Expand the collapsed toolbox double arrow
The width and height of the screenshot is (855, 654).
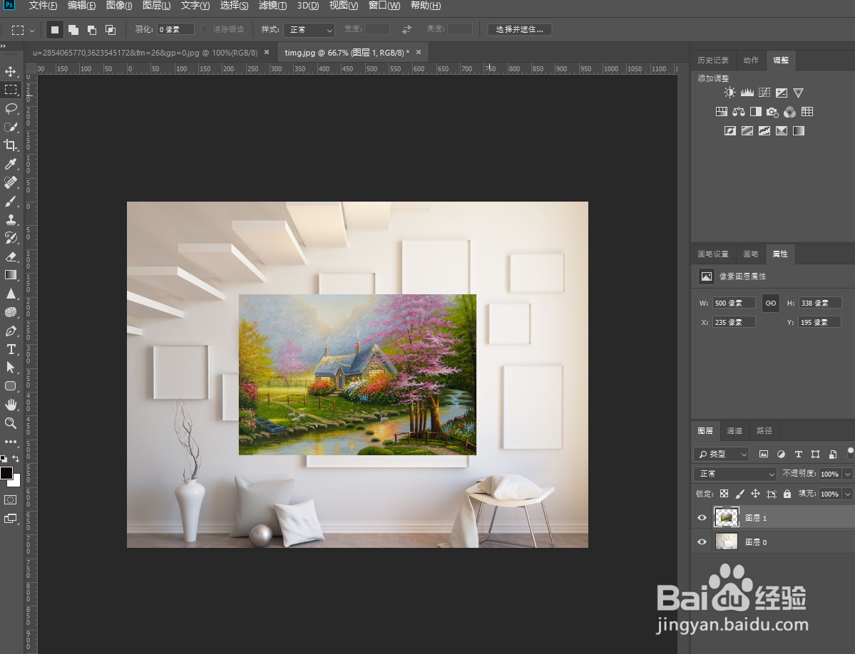click(4, 46)
